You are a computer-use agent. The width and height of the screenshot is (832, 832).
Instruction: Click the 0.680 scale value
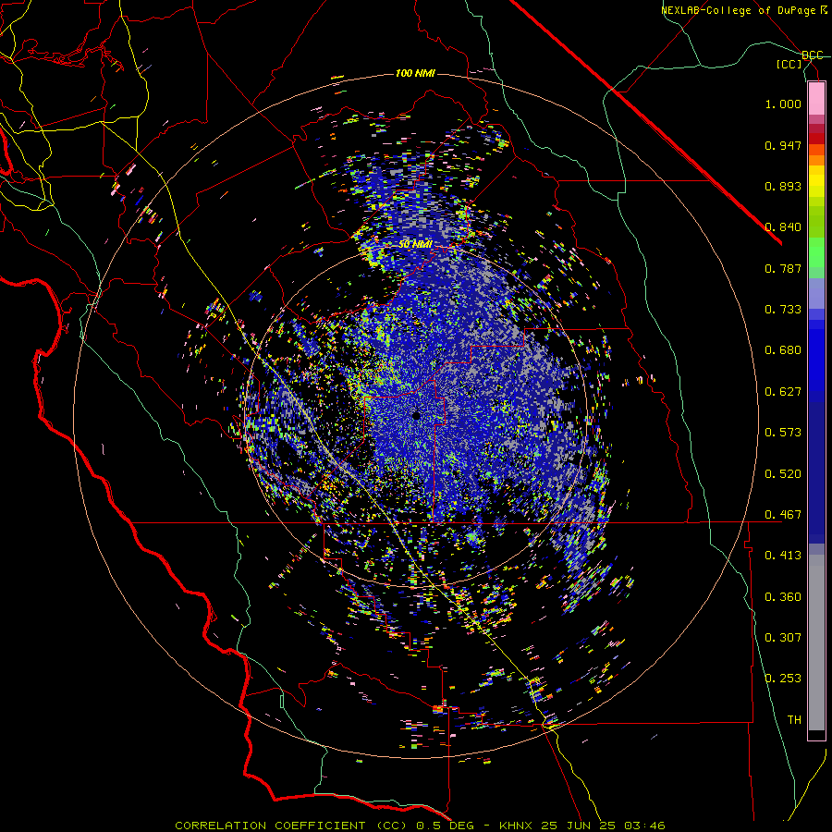pyautogui.click(x=783, y=350)
